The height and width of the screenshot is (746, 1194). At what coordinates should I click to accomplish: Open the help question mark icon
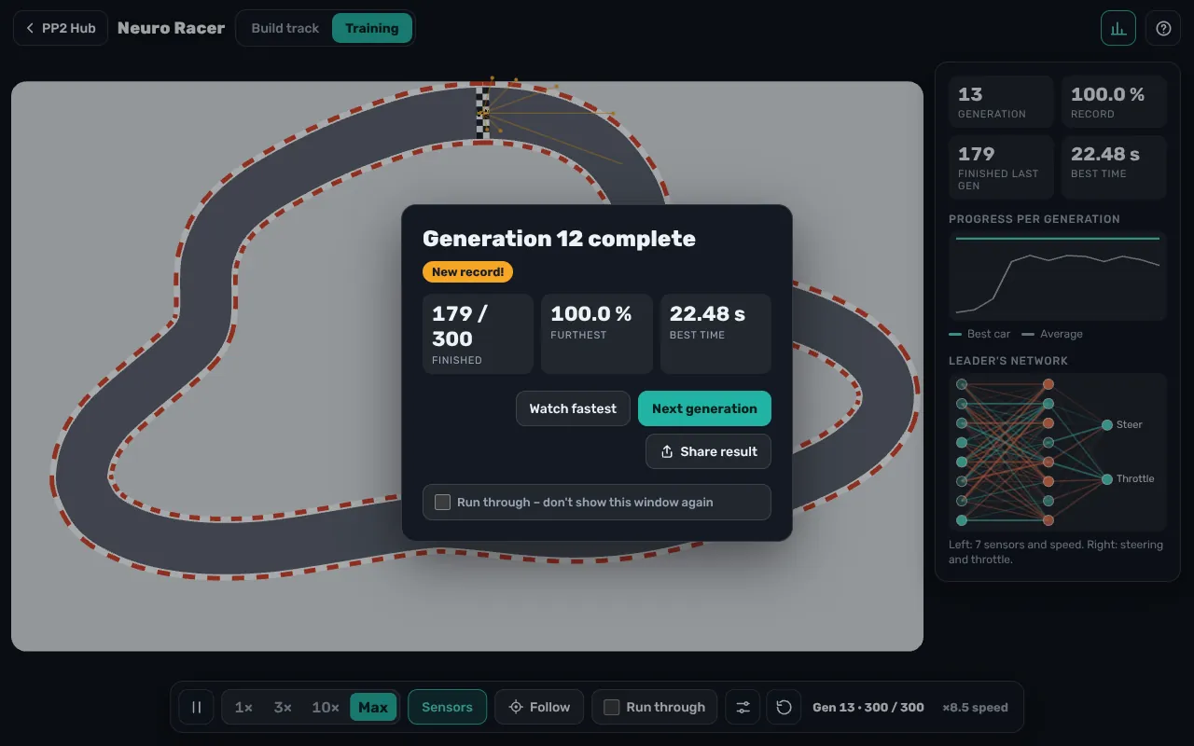(x=1163, y=28)
